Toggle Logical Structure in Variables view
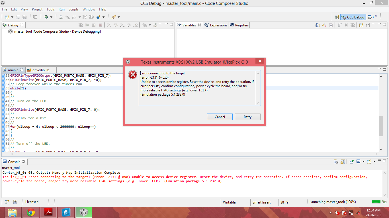The width and height of the screenshot is (389, 218). 324,25
